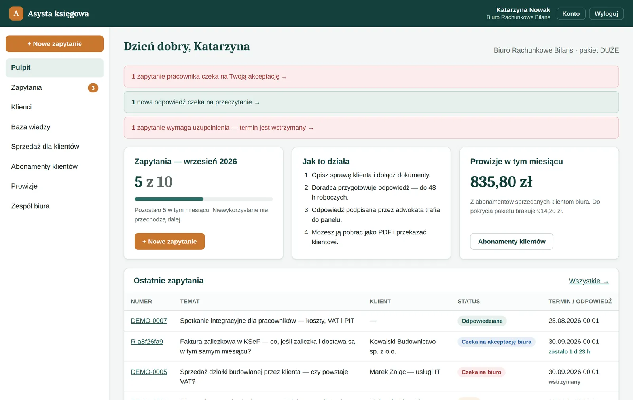Open the Konto account page

tap(571, 13)
